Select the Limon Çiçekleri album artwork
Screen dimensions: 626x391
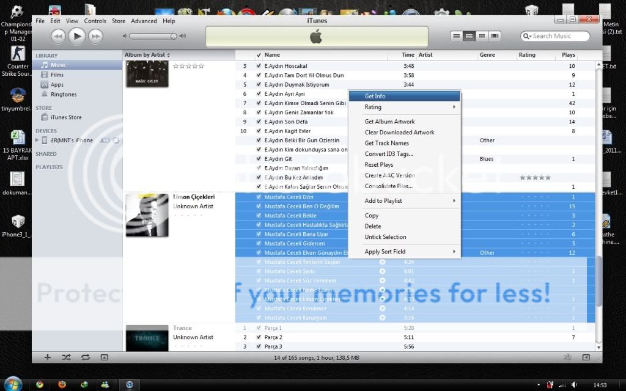(147, 215)
